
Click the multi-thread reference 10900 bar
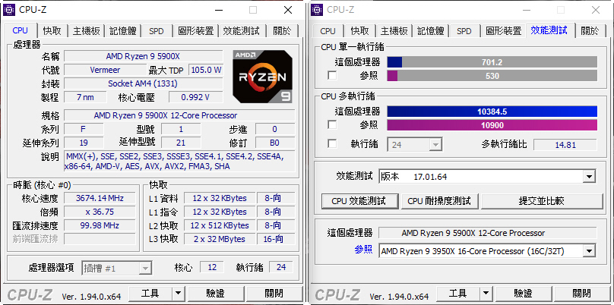(492, 125)
